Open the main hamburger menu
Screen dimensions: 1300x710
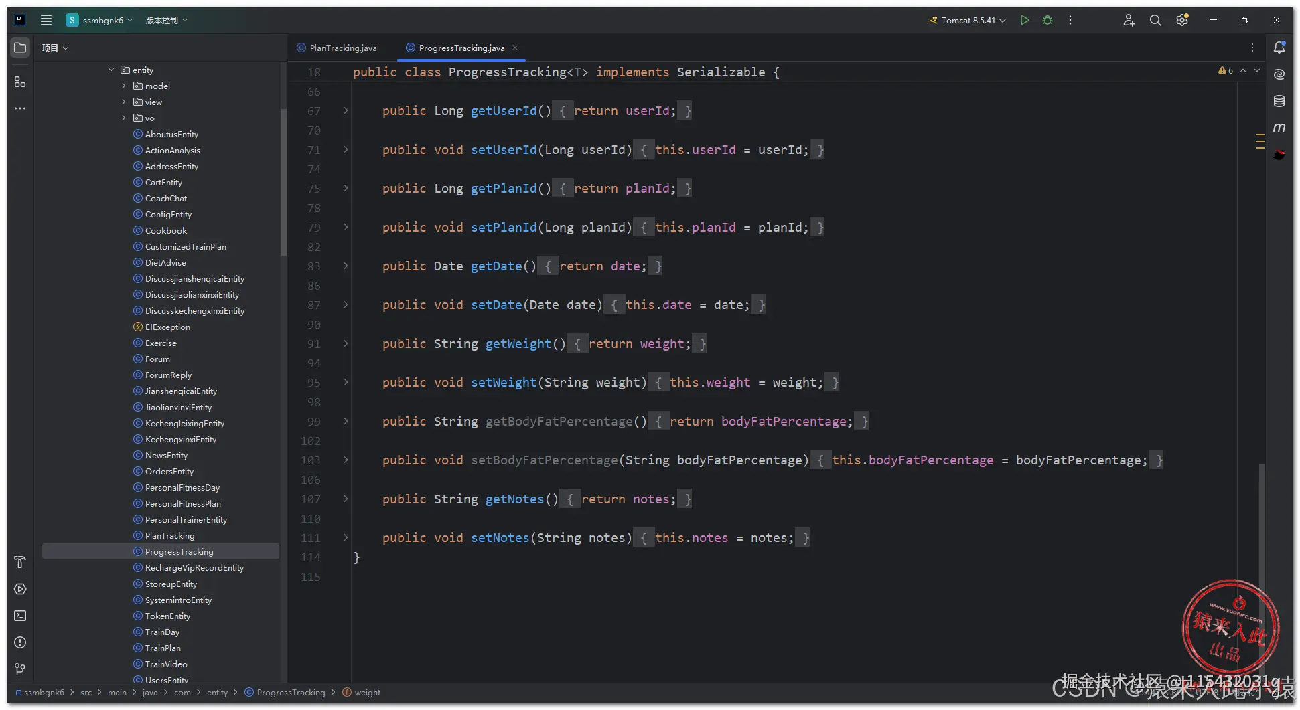click(x=46, y=20)
